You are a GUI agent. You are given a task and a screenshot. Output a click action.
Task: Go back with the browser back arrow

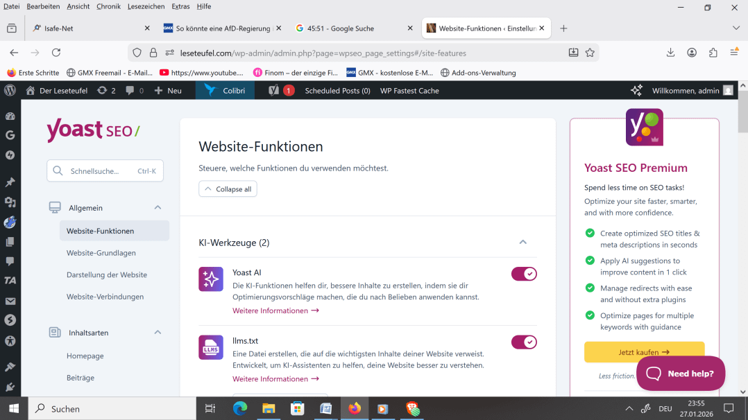tap(14, 53)
